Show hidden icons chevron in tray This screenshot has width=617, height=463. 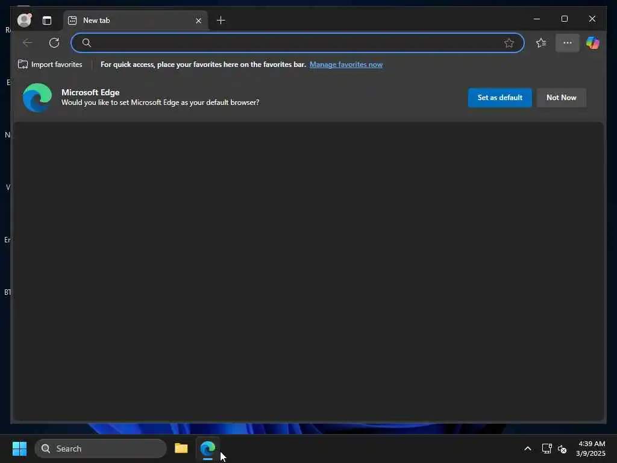point(528,449)
